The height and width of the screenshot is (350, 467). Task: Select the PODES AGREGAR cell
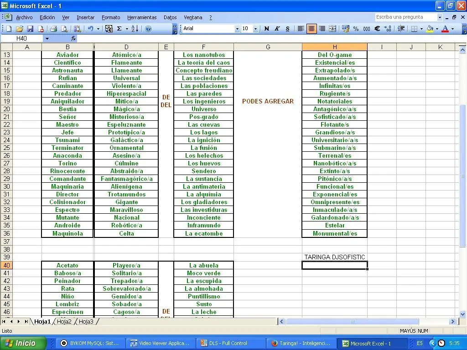[268, 101]
